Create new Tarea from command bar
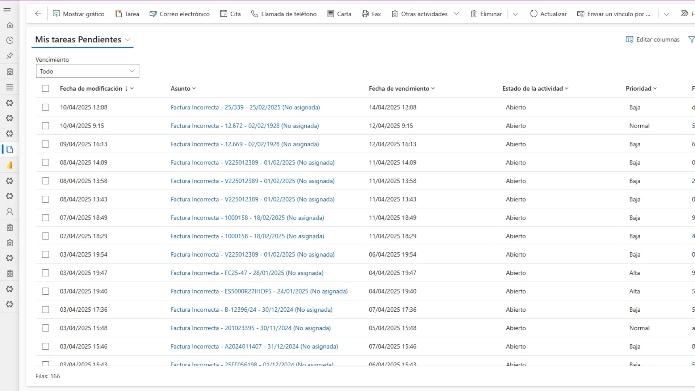Viewport: 695px width, 391px height. pos(127,14)
